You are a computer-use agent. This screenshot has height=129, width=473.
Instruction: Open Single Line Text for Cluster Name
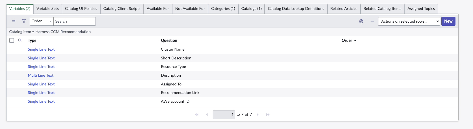41,49
